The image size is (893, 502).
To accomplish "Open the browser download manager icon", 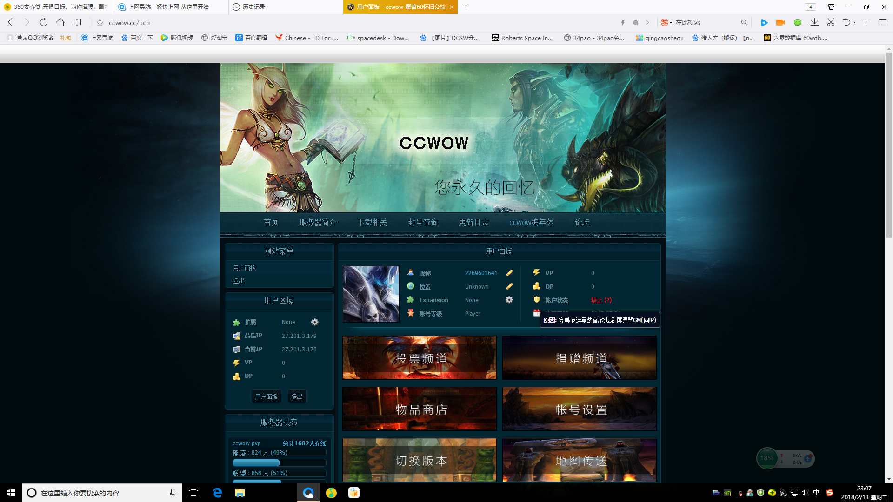I will [x=814, y=22].
